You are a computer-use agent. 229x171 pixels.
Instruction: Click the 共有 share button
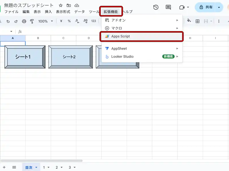click(x=205, y=7)
